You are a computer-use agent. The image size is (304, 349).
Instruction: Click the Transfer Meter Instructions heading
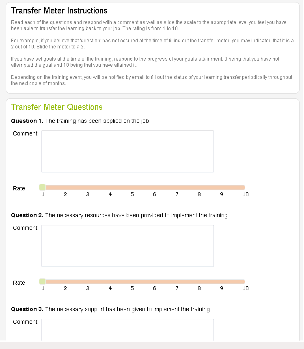coord(59,11)
